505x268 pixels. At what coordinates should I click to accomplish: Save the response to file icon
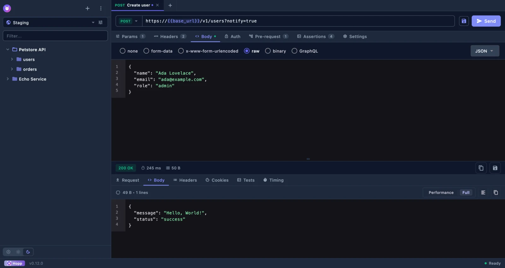click(495, 168)
